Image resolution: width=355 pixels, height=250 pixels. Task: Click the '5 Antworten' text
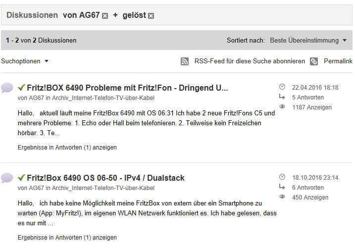[x=307, y=98]
